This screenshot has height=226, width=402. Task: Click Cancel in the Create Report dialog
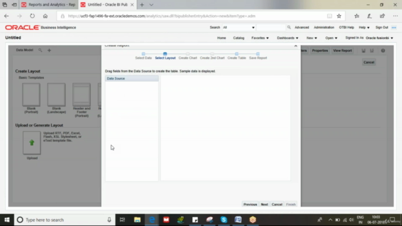click(x=277, y=204)
